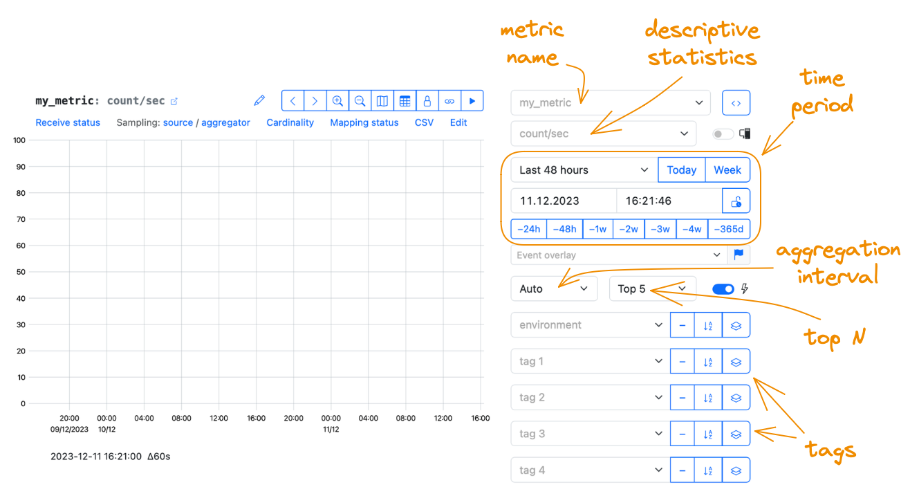Click the pencil edit icon near metric title
The image size is (910, 496).
coord(259,100)
